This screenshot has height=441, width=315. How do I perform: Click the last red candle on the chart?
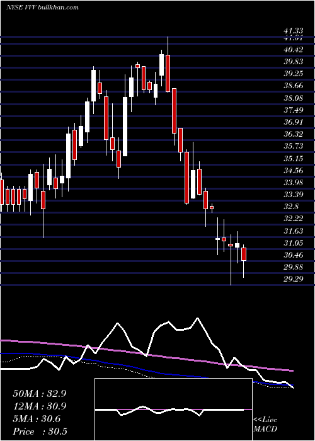click(x=244, y=255)
